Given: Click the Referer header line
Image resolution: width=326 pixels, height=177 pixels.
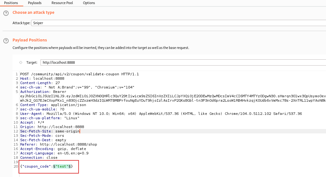Looking at the screenshot, I should click(58, 144).
